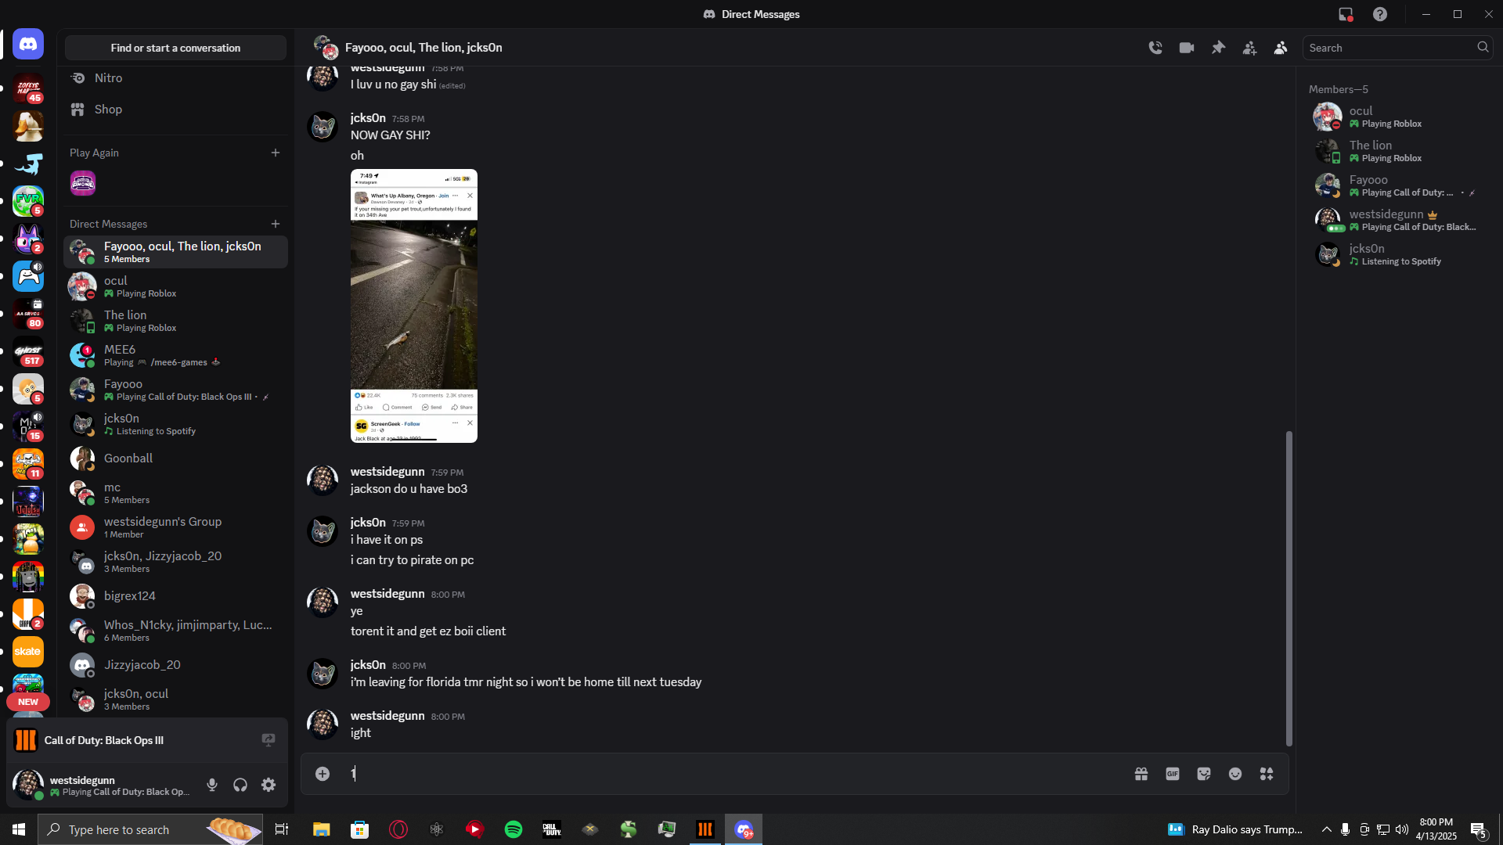1503x845 pixels.
Task: Open the sticker picker
Action: click(1204, 774)
